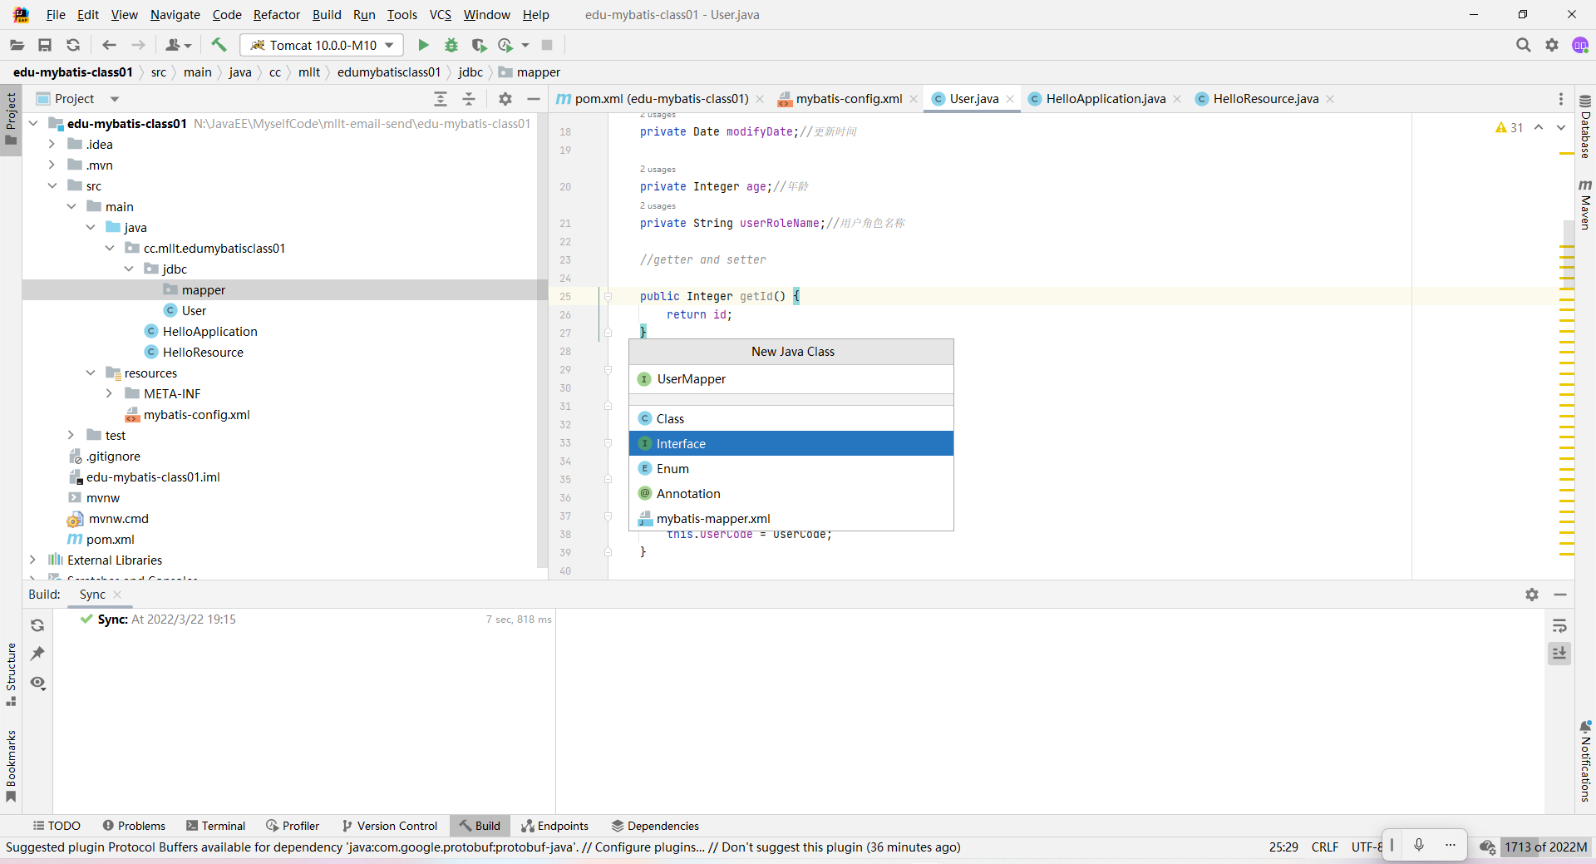Viewport: 1596px width, 864px height.
Task: Close the User.java editor tab
Action: tap(1010, 99)
